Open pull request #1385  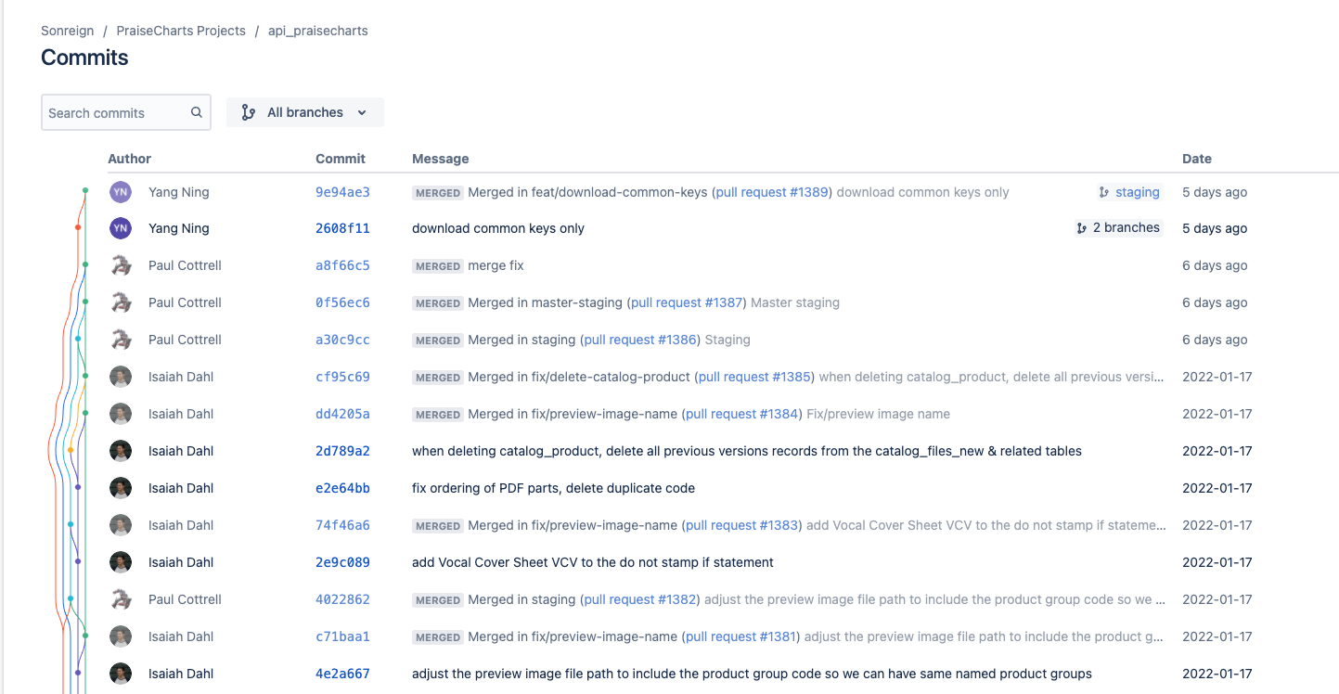pos(753,377)
